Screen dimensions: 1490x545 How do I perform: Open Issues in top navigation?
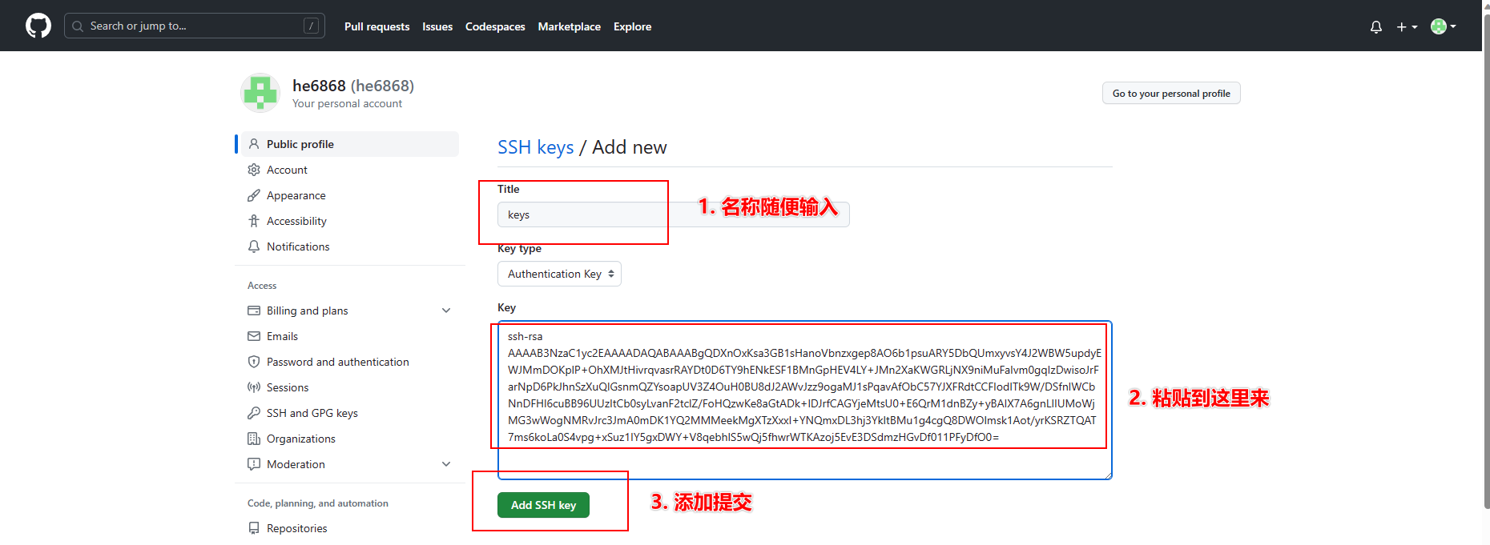click(437, 26)
